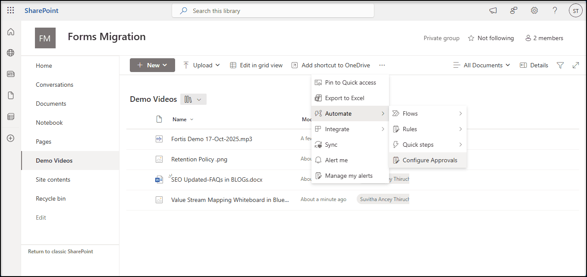Select Alert me from the menu
Viewport: 587px width, 277px height.
coord(336,160)
